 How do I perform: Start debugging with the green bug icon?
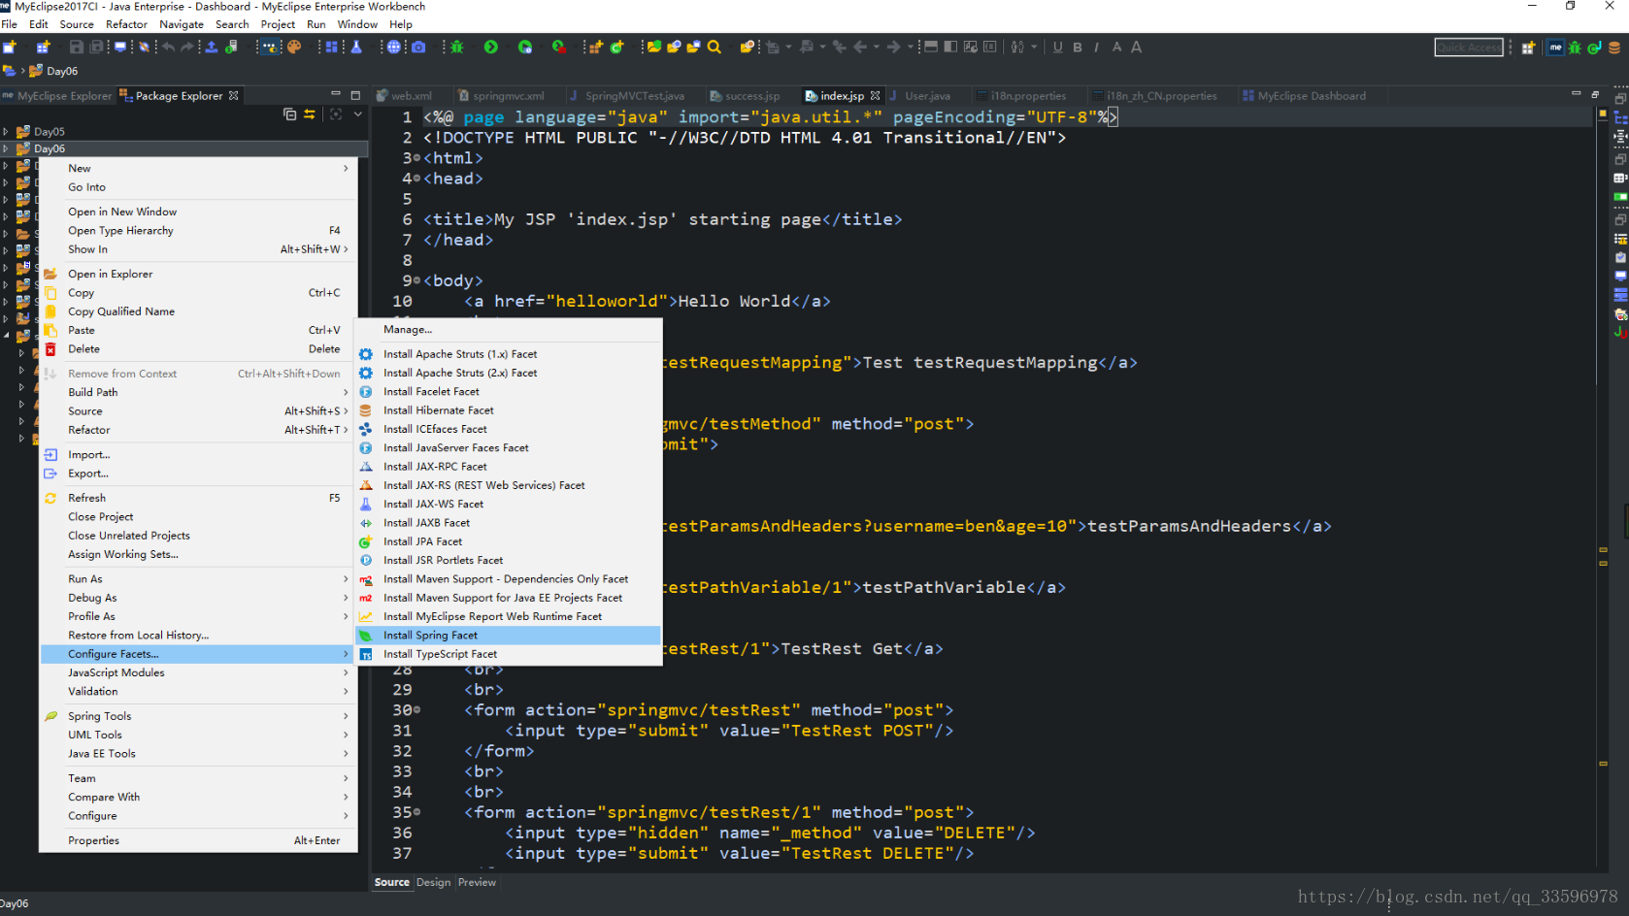[x=456, y=47]
